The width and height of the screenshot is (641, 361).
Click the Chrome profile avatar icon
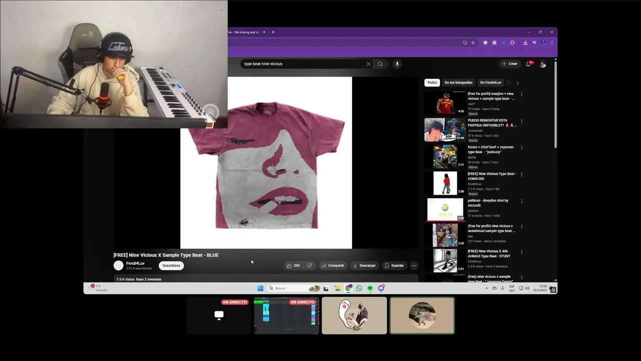[543, 43]
